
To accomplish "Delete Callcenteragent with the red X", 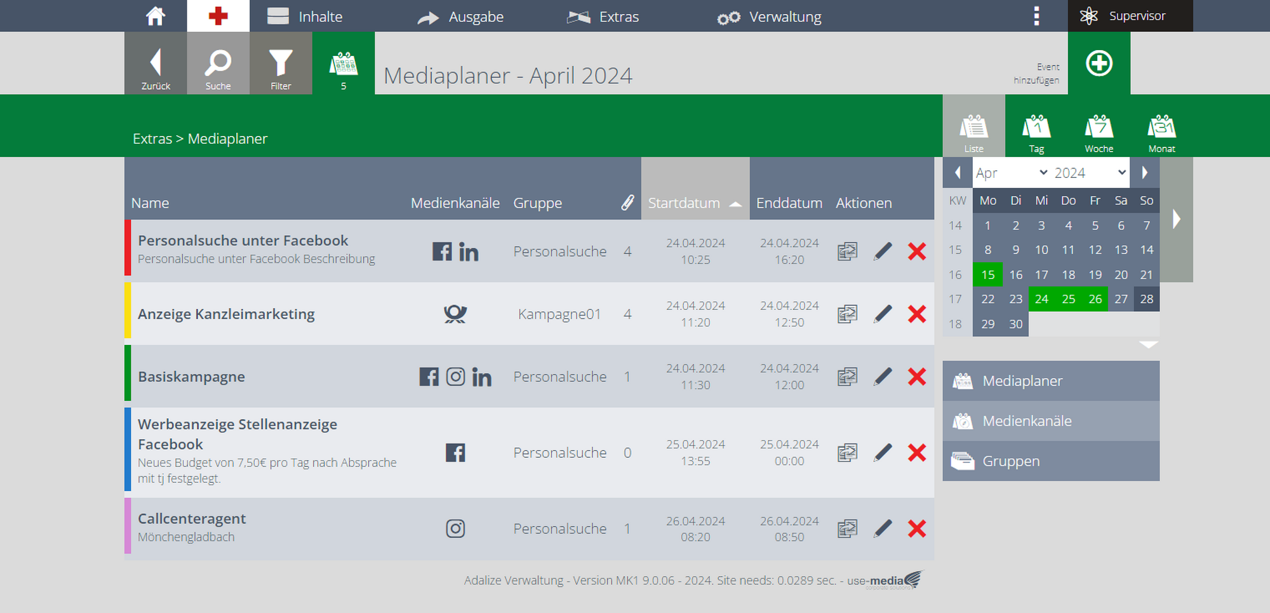I will (917, 529).
